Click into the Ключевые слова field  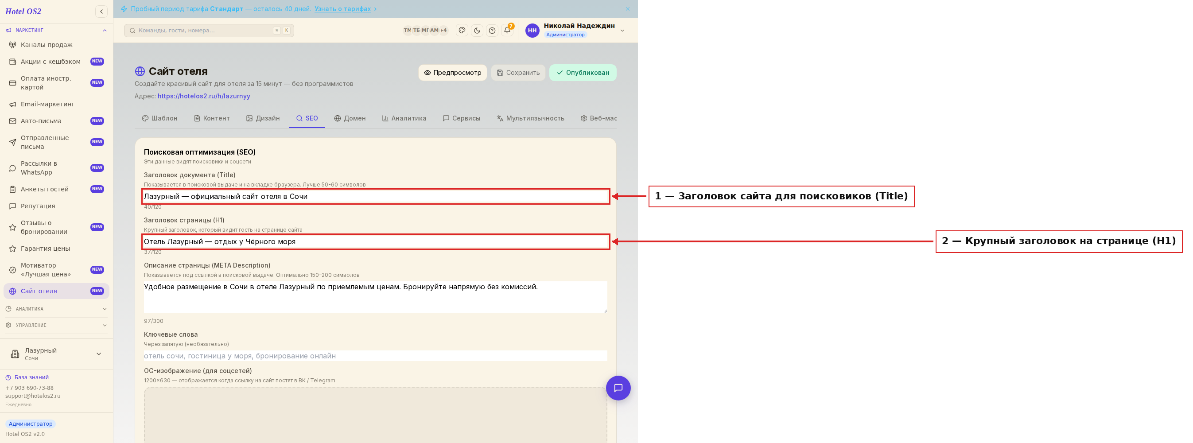point(375,356)
